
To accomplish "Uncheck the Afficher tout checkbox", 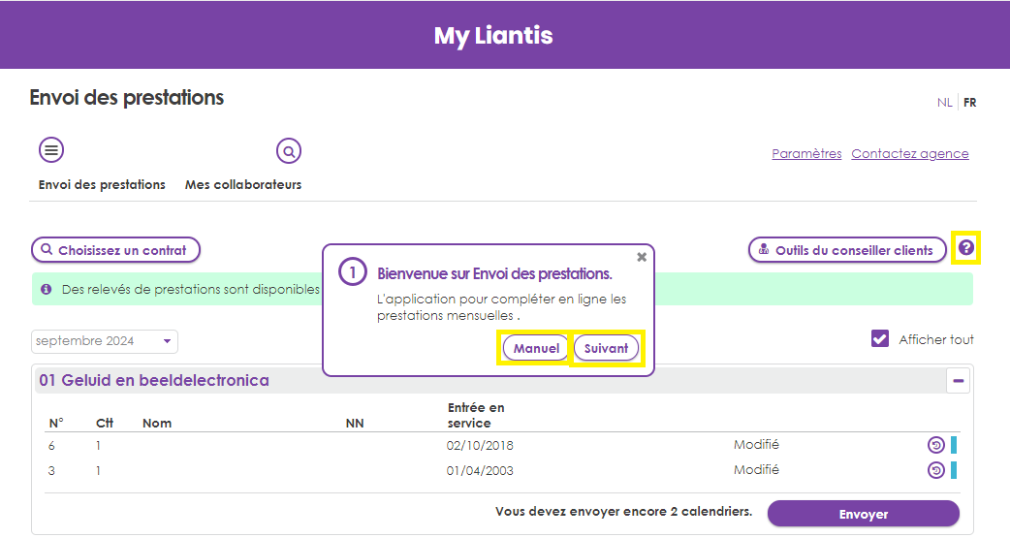I will click(x=880, y=339).
